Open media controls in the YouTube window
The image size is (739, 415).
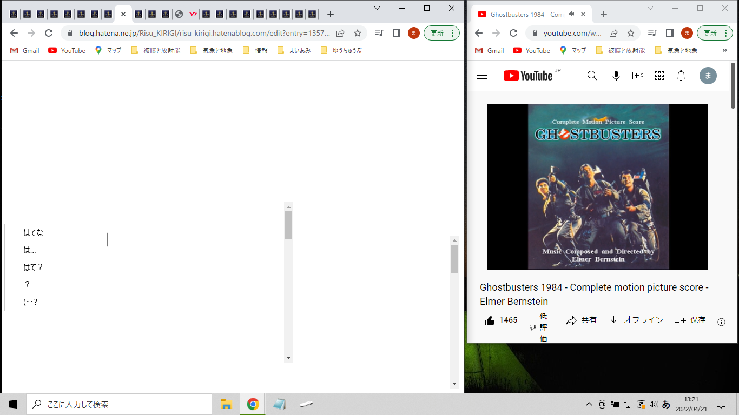click(652, 33)
